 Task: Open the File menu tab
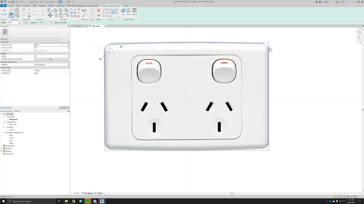(x=3, y=6)
